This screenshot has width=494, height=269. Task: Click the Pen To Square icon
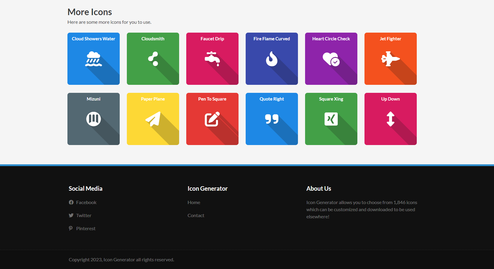pyautogui.click(x=212, y=119)
